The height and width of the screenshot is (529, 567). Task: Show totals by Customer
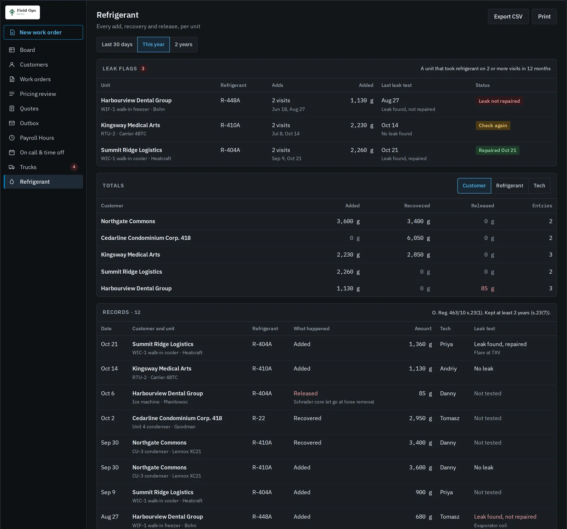(x=474, y=186)
